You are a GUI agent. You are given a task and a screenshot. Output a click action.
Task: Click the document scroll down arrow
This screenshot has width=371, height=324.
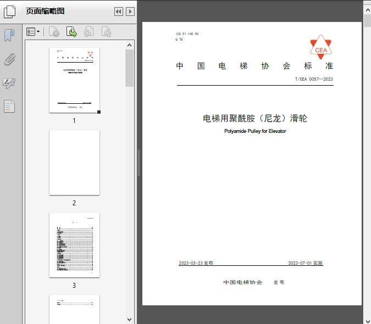click(x=368, y=321)
